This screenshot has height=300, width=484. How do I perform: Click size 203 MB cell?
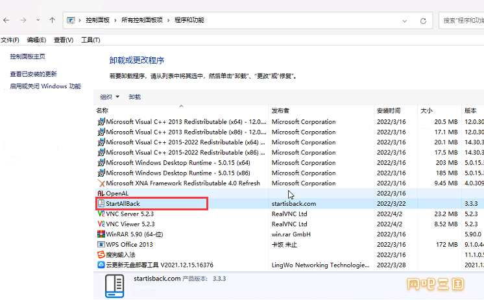[x=446, y=162]
